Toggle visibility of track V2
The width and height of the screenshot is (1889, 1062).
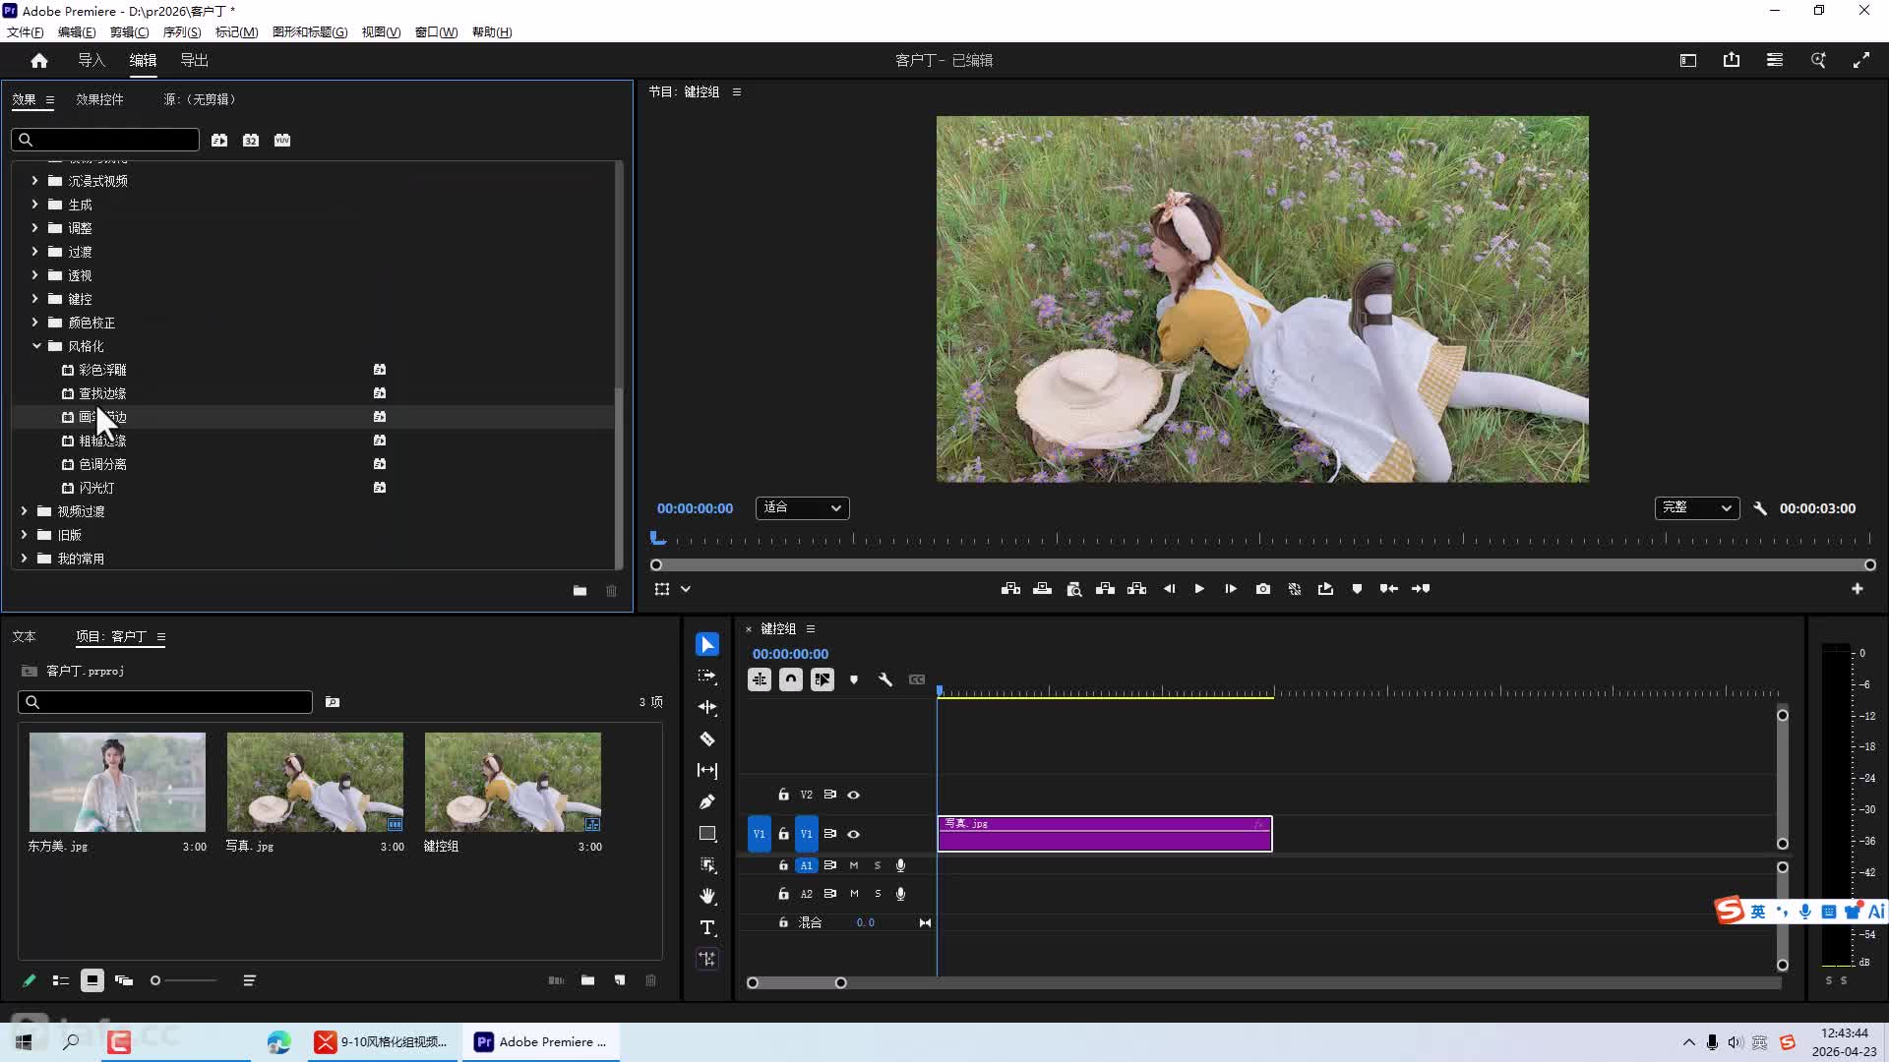pos(854,795)
